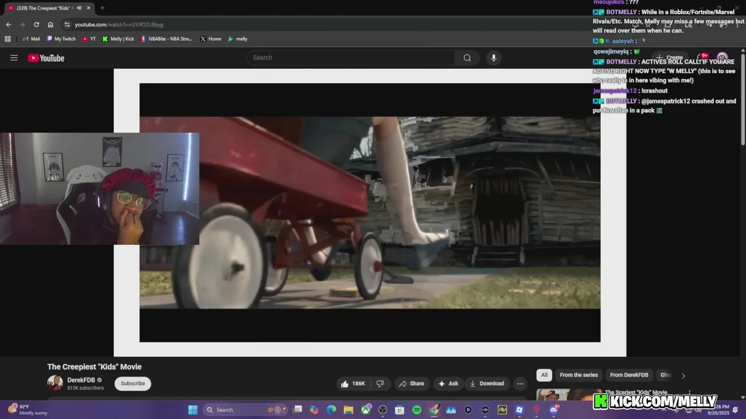Viewport: 746px width, 419px height.
Task: Click the video title The Creepiest "Kids" Movie
Action: click(94, 367)
